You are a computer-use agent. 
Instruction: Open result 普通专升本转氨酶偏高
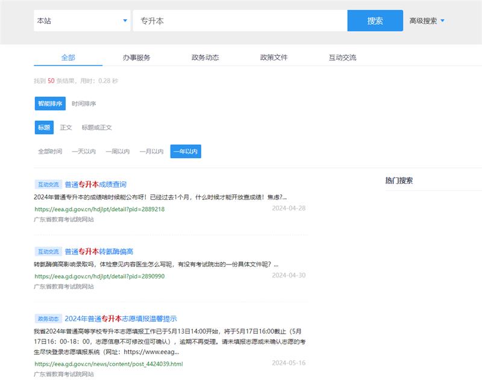(99, 251)
